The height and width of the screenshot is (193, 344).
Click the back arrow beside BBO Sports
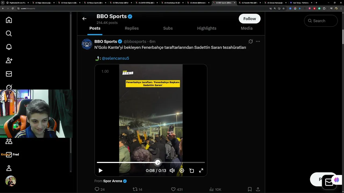pos(84,18)
